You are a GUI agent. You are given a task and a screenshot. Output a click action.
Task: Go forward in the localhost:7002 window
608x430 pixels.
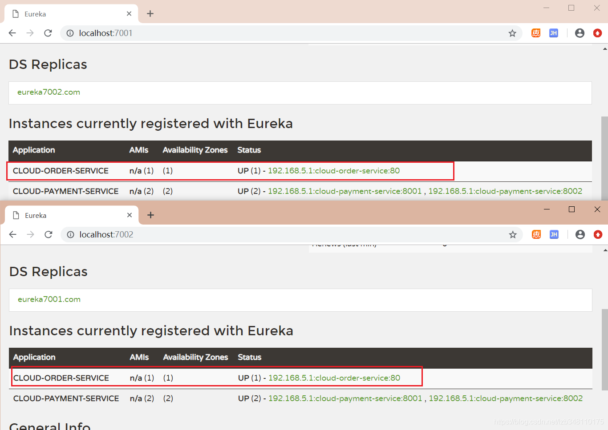pyautogui.click(x=30, y=234)
